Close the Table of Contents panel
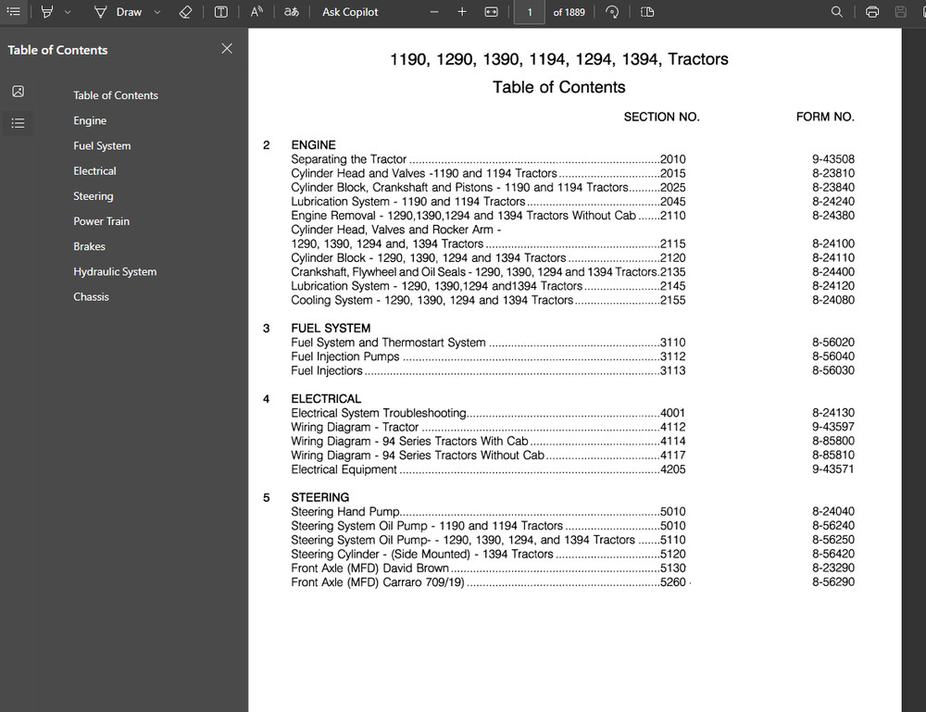926x712 pixels. (x=227, y=49)
